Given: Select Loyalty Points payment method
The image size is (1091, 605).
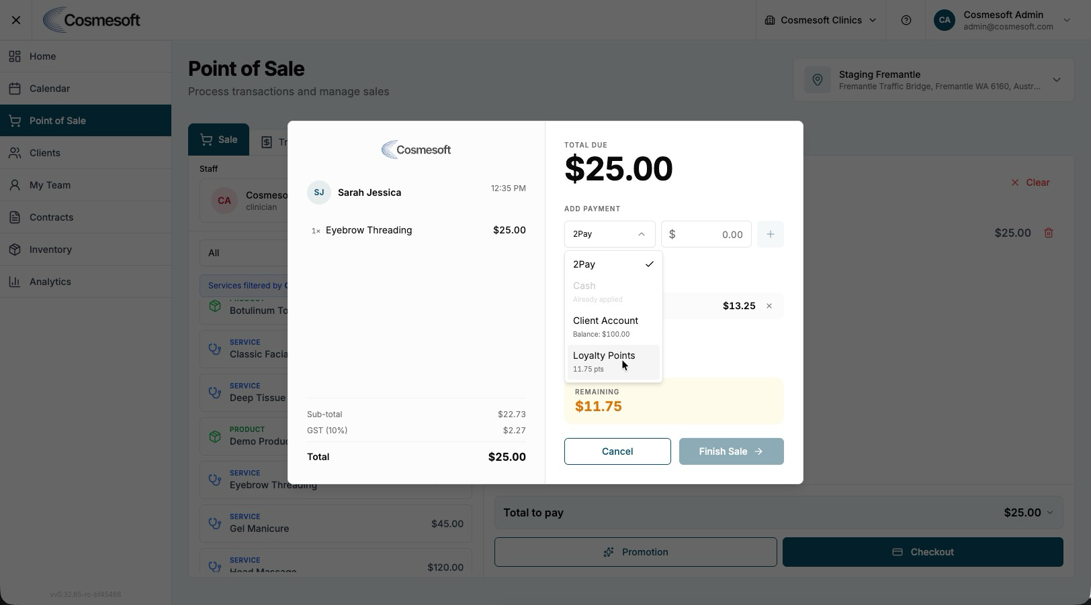Looking at the screenshot, I should tap(613, 362).
